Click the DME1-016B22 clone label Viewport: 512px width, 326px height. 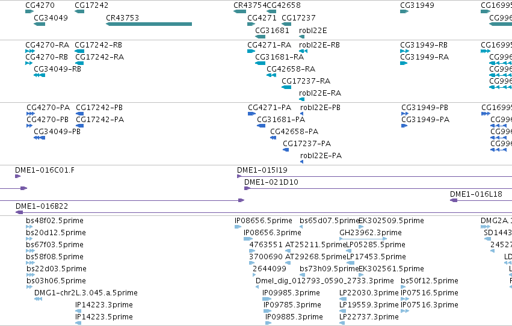42,206
